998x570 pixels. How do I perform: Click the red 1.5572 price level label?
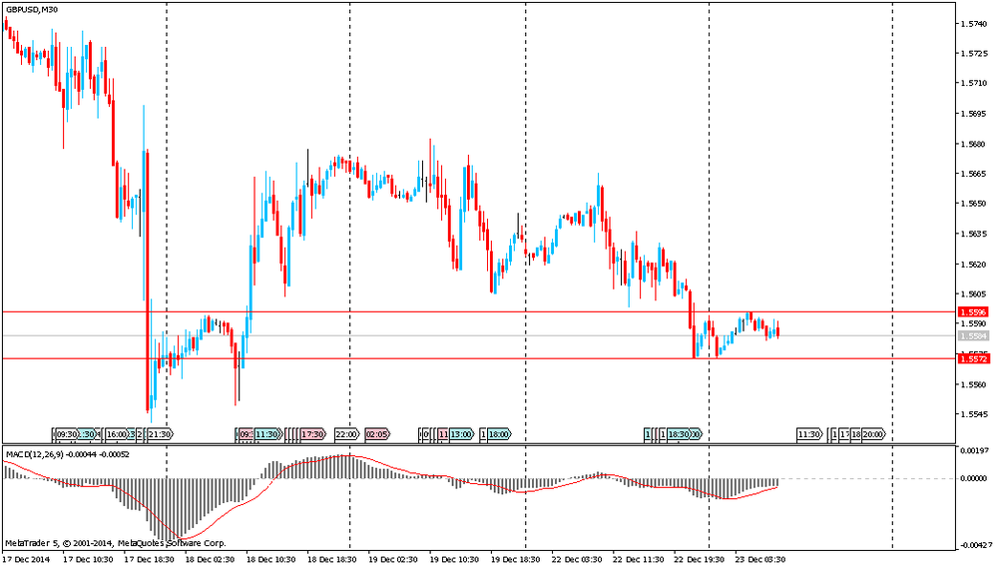click(972, 358)
